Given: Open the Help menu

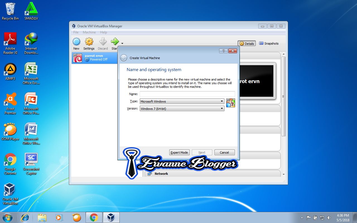Looking at the screenshot, I should pyautogui.click(x=103, y=32).
